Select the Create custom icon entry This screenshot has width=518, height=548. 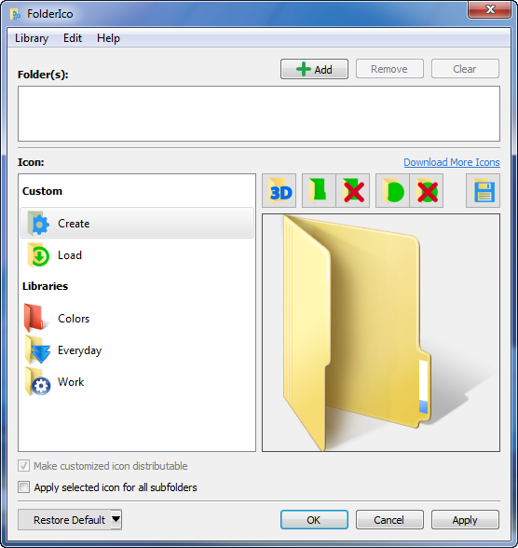point(137,223)
